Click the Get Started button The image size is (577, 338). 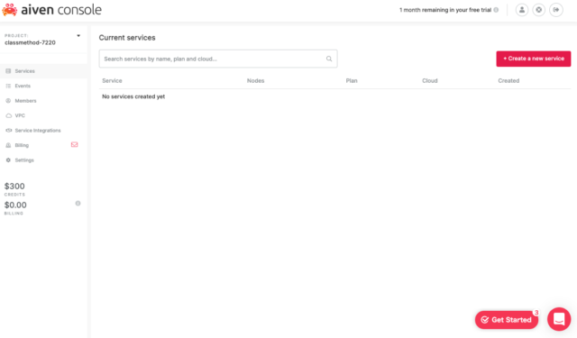click(507, 320)
